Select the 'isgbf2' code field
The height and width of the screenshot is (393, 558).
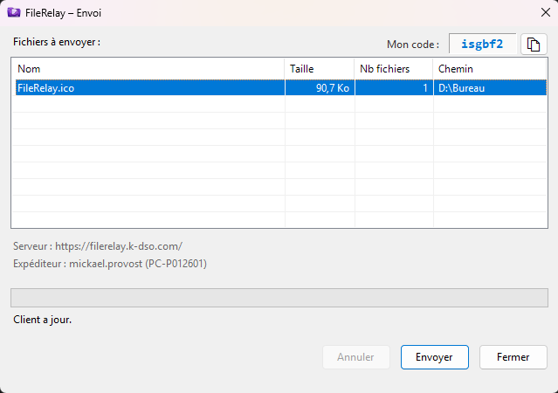(482, 44)
